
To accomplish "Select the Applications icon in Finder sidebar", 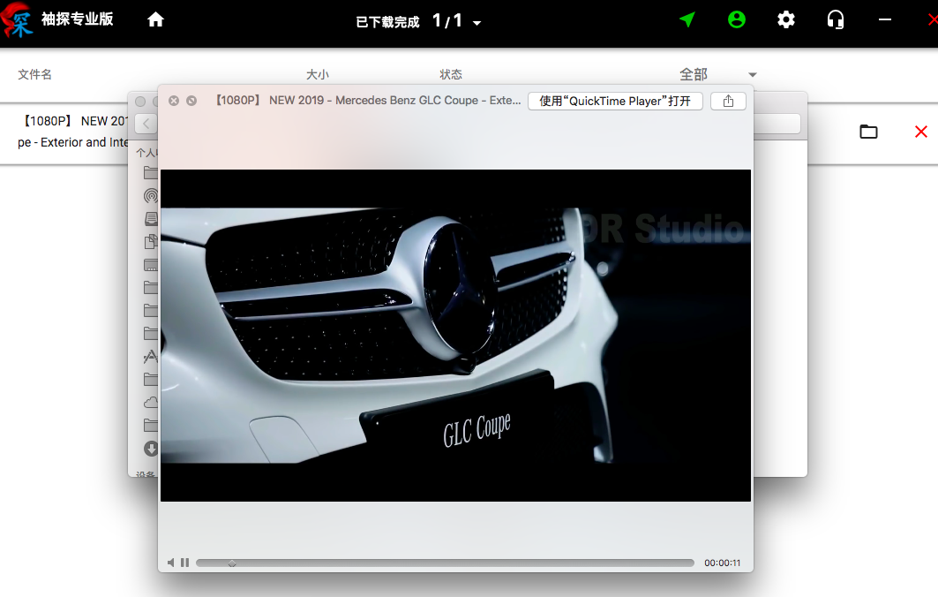I will click(x=150, y=357).
